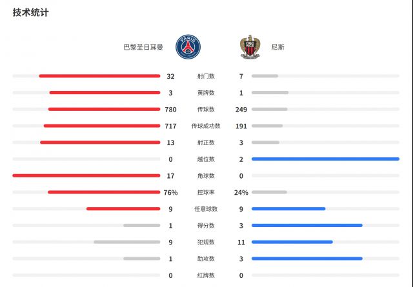
Task: Click the 角球数 stat label
Action: pos(206,175)
